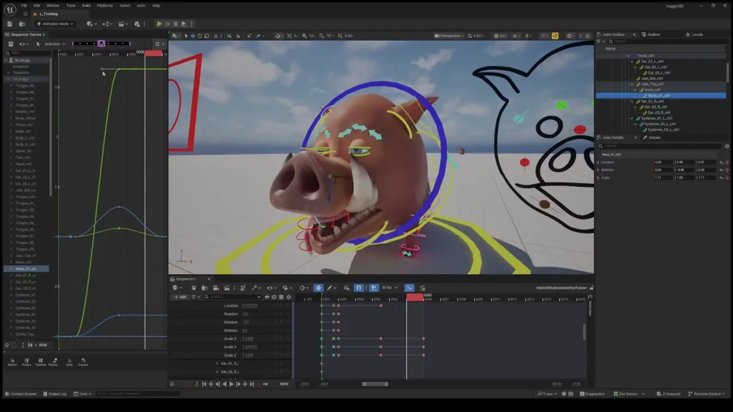
Task: Select Jaw_Top_ctrl in Anim Outliner
Action: (x=652, y=84)
